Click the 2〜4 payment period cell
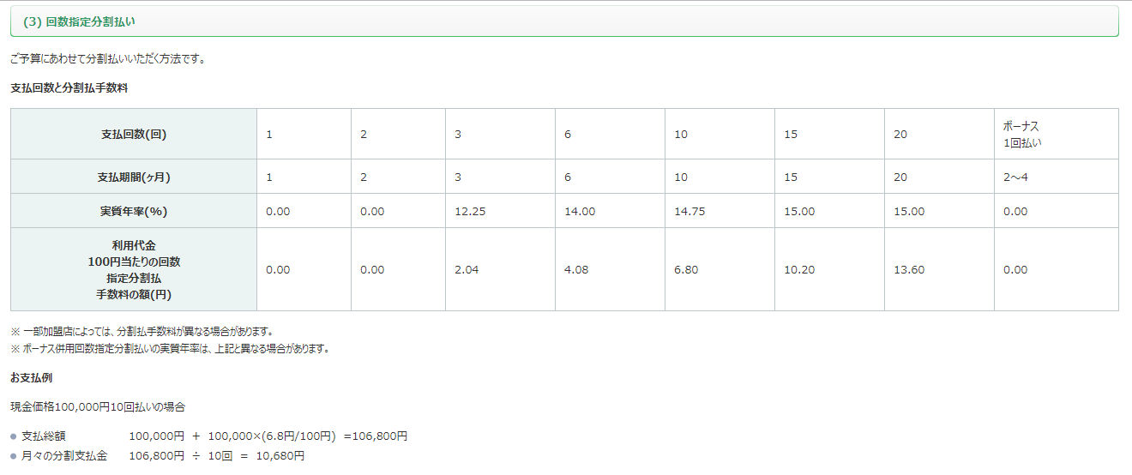Image resolution: width=1132 pixels, height=475 pixels. [1015, 177]
